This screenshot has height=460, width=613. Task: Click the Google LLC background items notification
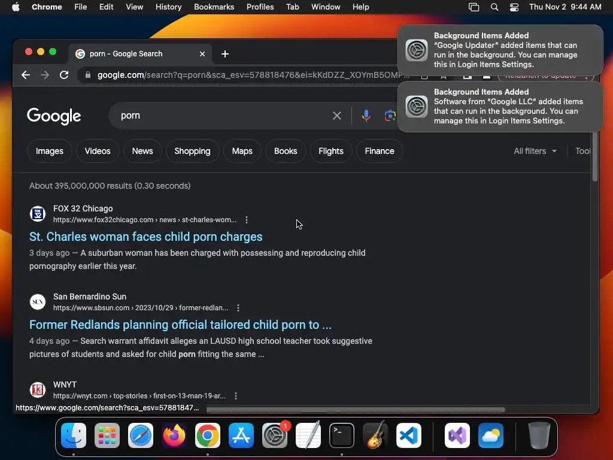(500, 107)
